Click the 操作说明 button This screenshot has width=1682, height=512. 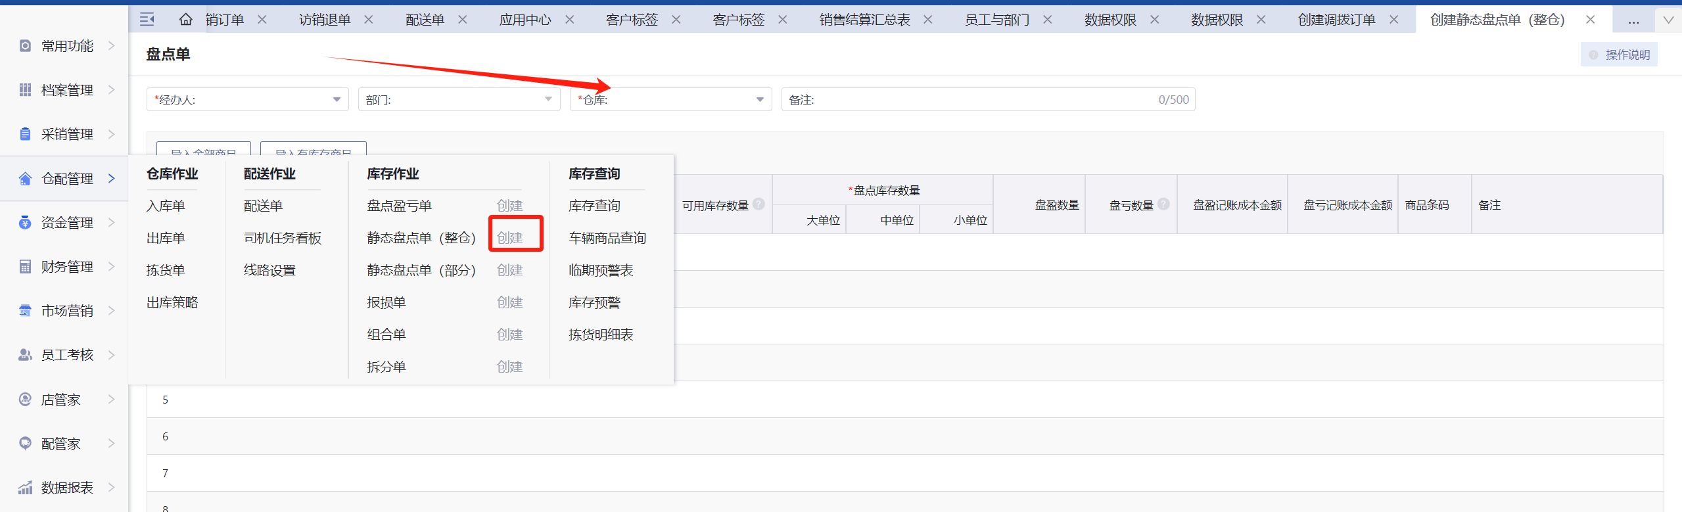pos(1620,55)
